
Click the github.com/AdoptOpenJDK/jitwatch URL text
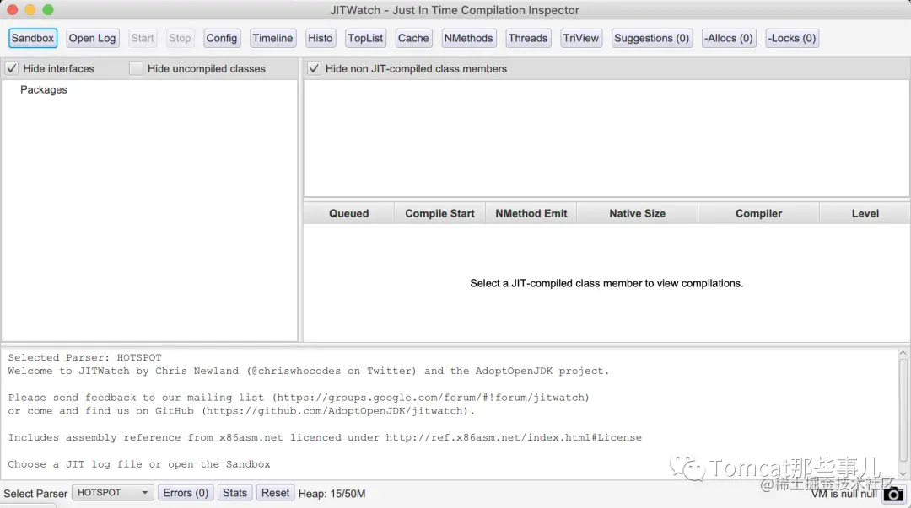335,411
